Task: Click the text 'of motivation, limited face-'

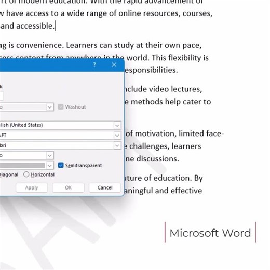Action: (175, 133)
